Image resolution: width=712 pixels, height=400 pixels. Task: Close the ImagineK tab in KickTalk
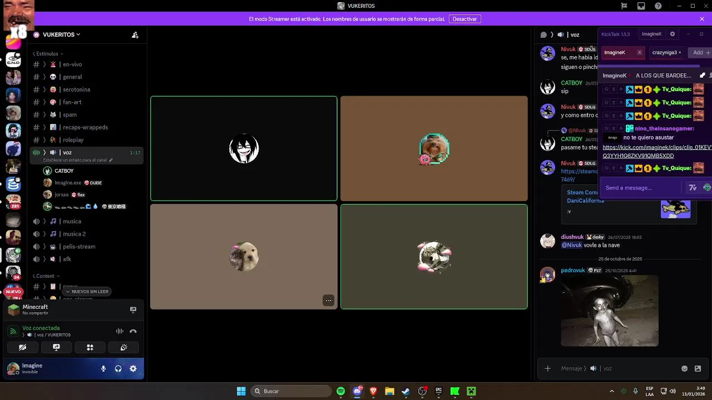tap(639, 52)
